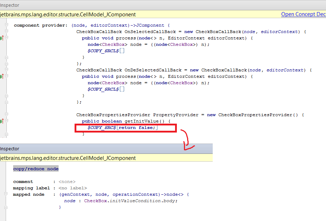
Task: Collapse the OnSelectedCallBack declaration fold marker
Action: 6,32
